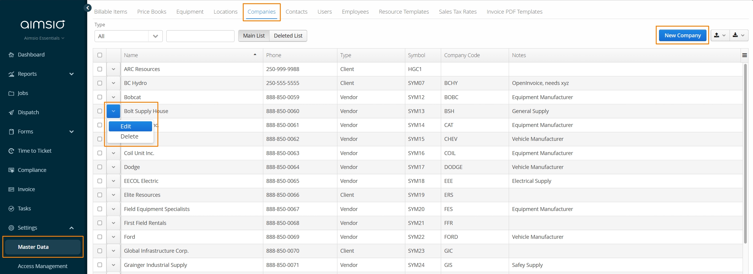Check the BC Hydro row checkbox
Image resolution: width=753 pixels, height=274 pixels.
100,83
